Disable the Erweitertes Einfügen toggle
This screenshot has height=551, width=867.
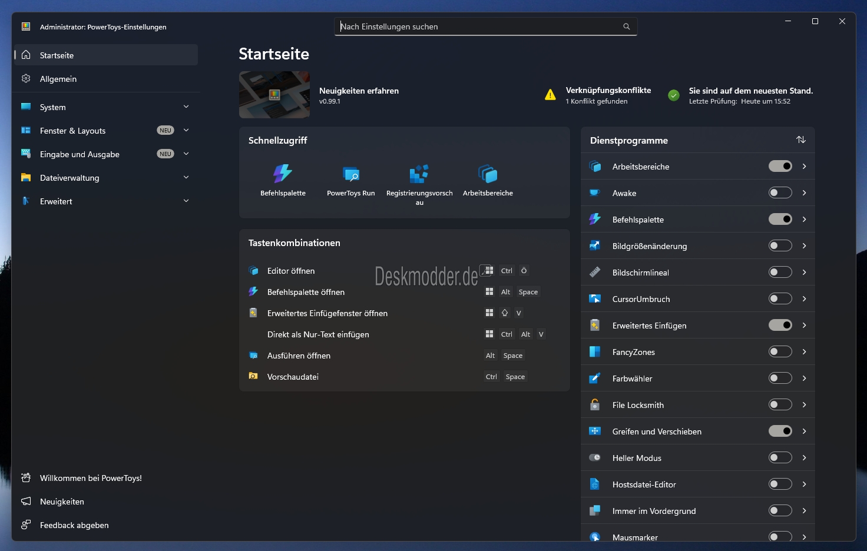point(780,326)
